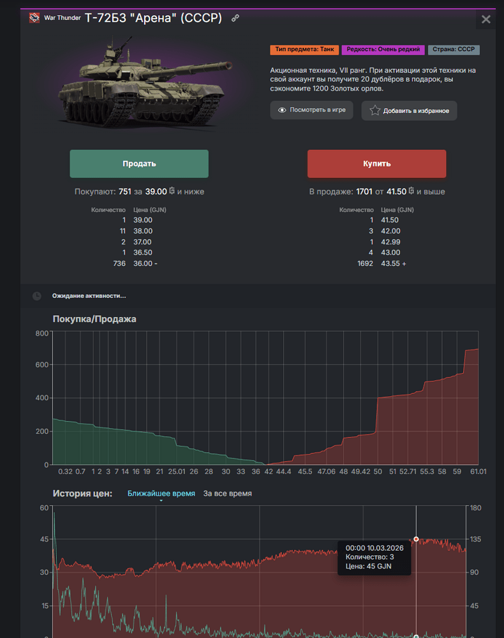Image resolution: width=504 pixels, height=638 pixels.
Task: Click the GJN coin icon after 41.50
Action: pyautogui.click(x=411, y=191)
